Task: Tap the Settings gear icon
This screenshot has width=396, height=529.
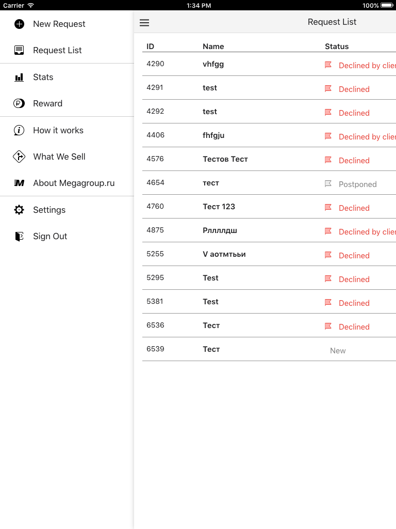Action: [19, 210]
